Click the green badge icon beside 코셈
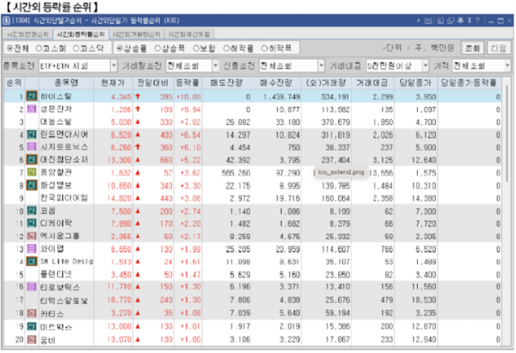The image size is (516, 353). (x=32, y=211)
